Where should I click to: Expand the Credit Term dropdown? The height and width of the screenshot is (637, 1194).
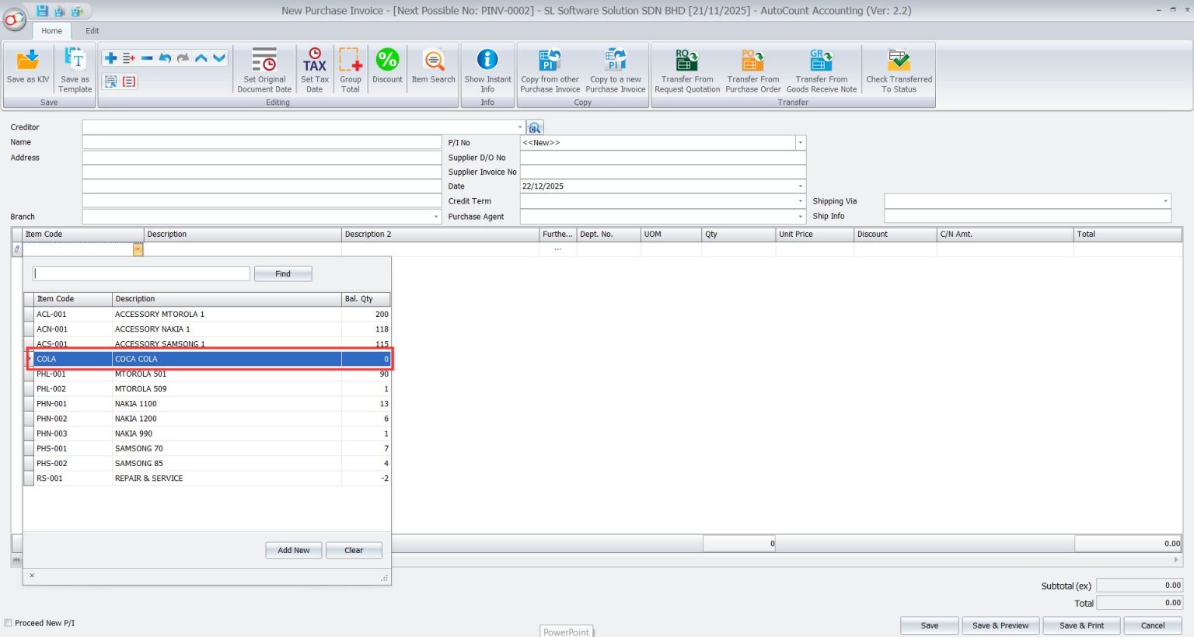click(800, 201)
